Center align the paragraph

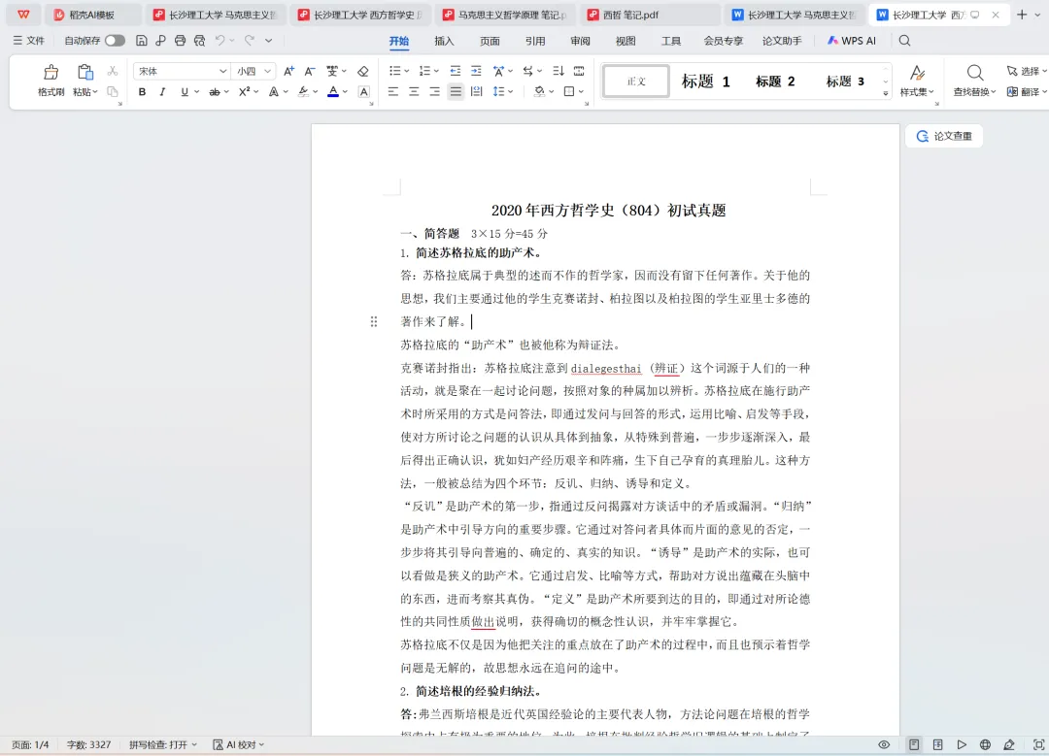414,91
